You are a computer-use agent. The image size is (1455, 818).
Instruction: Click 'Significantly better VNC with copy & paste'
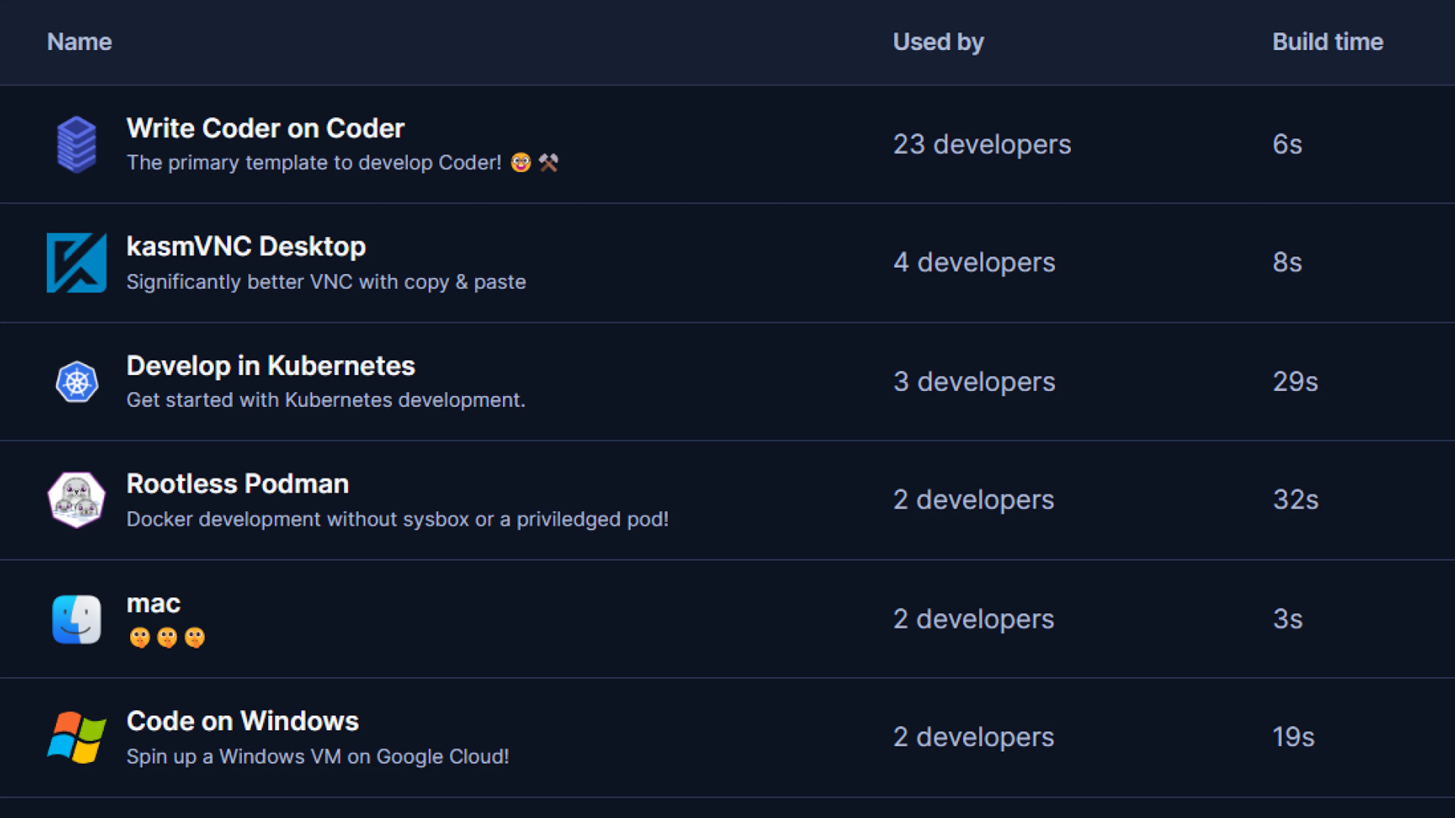coord(326,282)
